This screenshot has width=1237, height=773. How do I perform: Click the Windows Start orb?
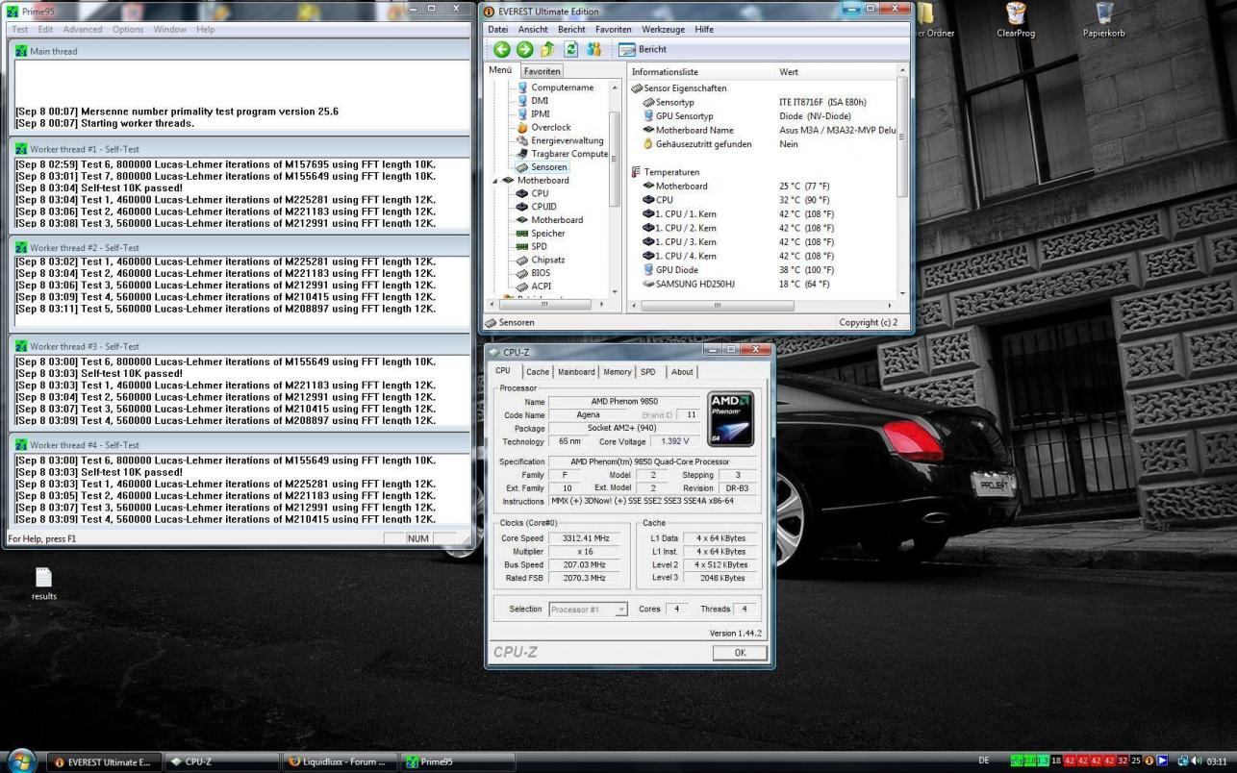click(21, 760)
